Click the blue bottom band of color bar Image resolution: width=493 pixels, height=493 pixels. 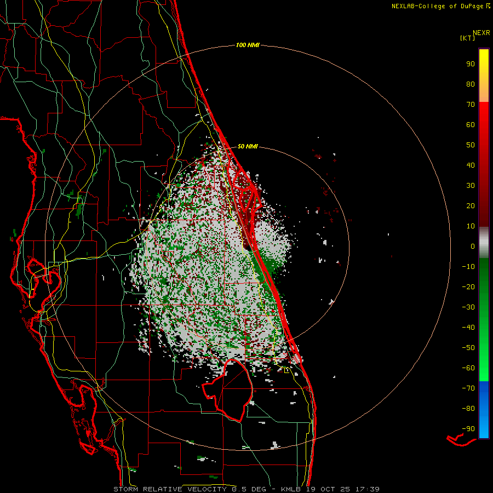click(484, 410)
